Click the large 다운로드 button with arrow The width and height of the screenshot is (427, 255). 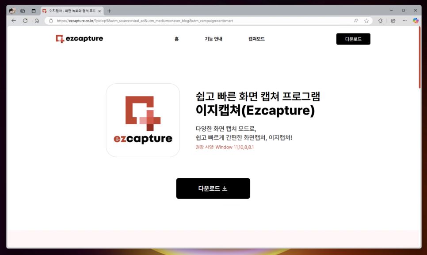coord(213,188)
